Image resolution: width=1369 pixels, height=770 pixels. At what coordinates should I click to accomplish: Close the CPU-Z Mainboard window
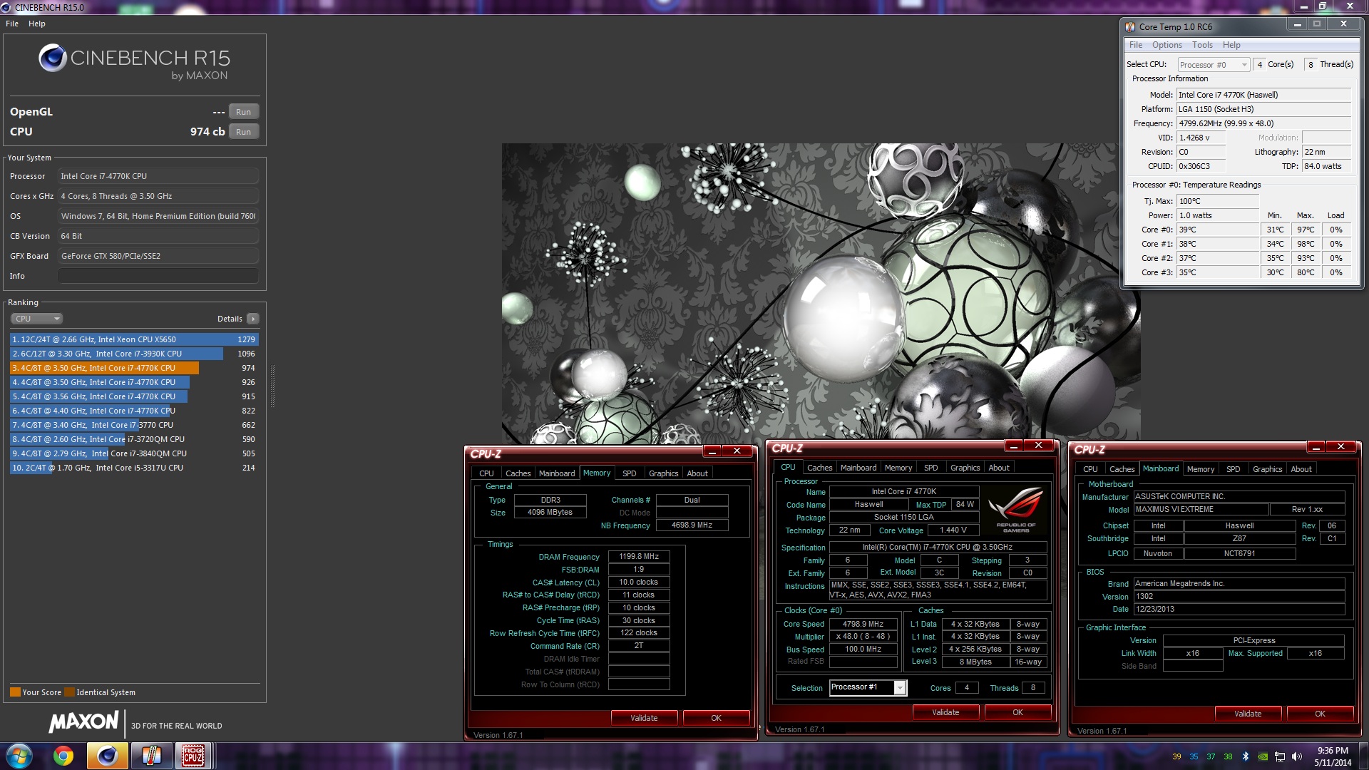1341,446
